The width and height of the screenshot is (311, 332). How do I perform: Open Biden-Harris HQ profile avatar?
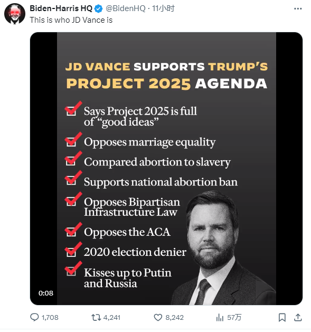[x=15, y=14]
